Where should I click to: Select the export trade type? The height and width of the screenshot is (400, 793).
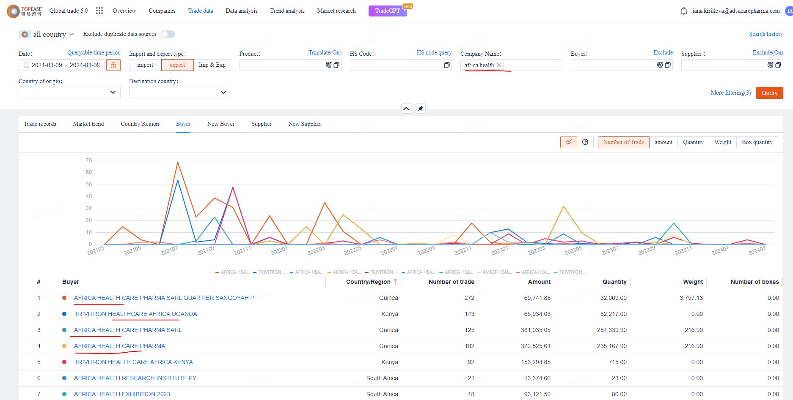[x=177, y=65]
